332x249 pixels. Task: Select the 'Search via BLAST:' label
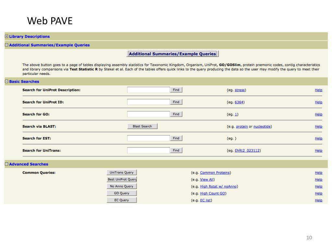tap(39, 126)
